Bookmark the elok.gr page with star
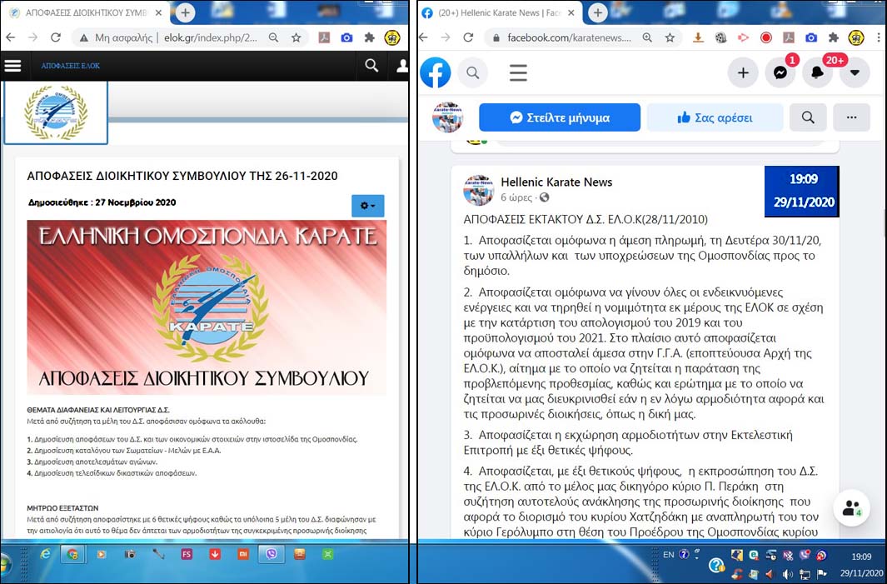 296,37
